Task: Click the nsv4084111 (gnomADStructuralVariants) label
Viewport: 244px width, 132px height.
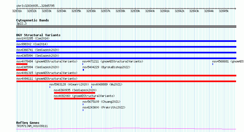Action: click(47, 79)
